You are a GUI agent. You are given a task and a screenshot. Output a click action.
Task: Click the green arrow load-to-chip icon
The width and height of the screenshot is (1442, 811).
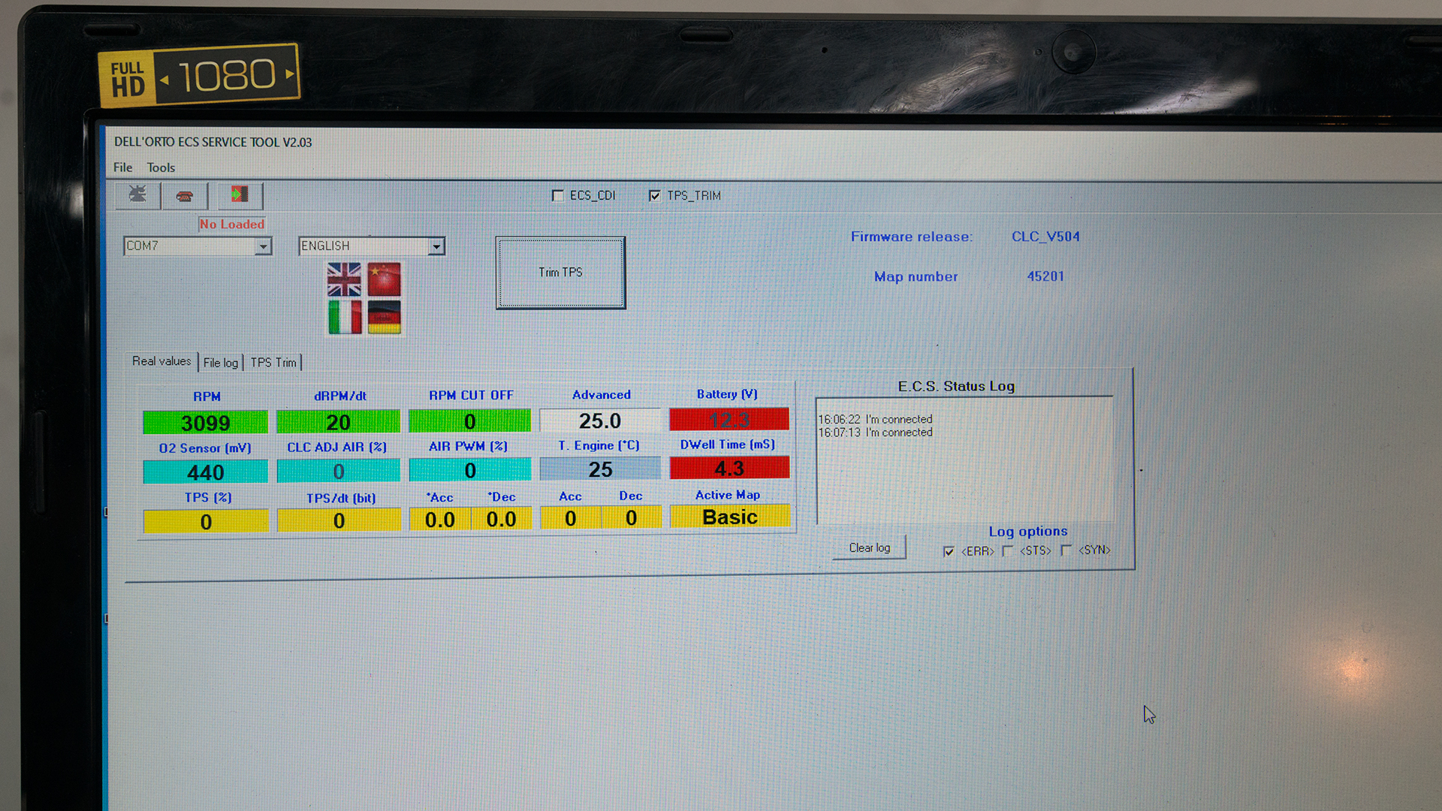pos(240,195)
